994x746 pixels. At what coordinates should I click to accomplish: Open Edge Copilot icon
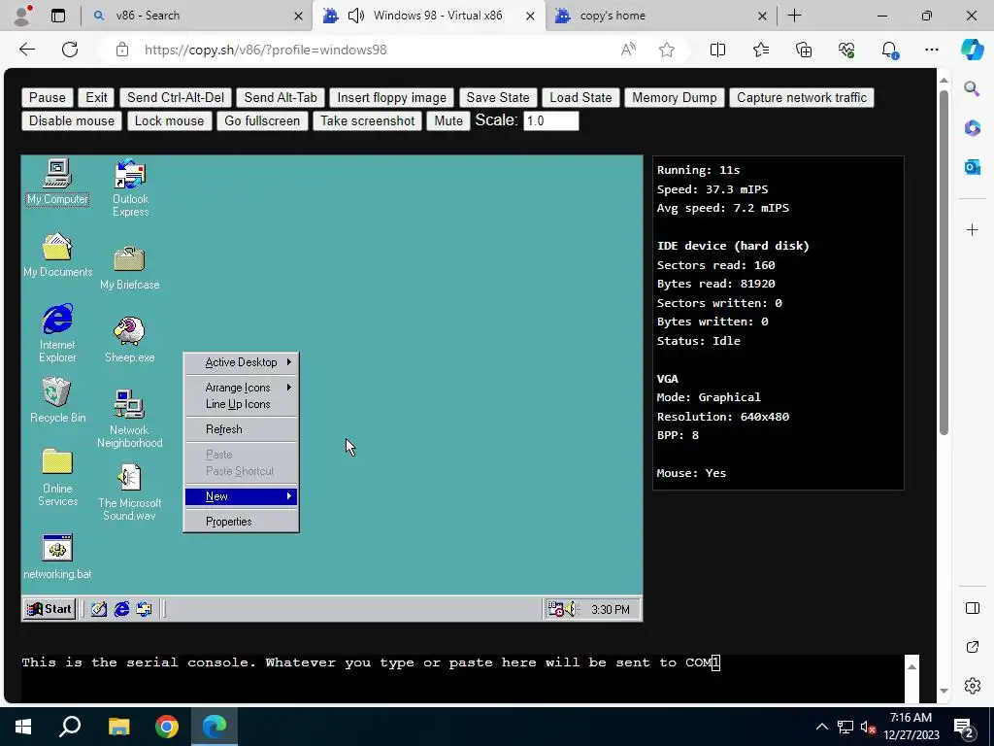click(x=972, y=50)
